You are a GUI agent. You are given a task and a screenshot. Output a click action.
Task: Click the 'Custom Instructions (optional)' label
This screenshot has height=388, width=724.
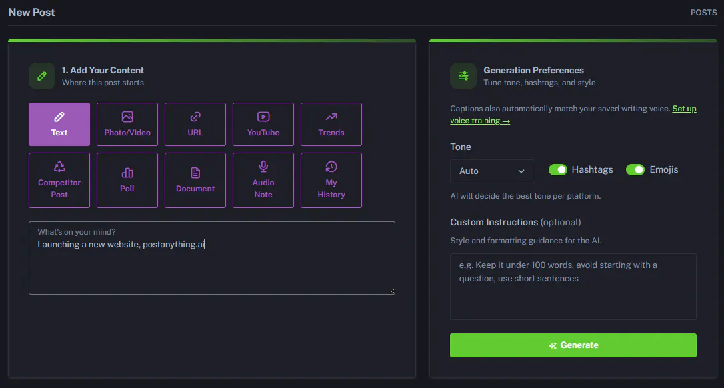click(x=515, y=222)
